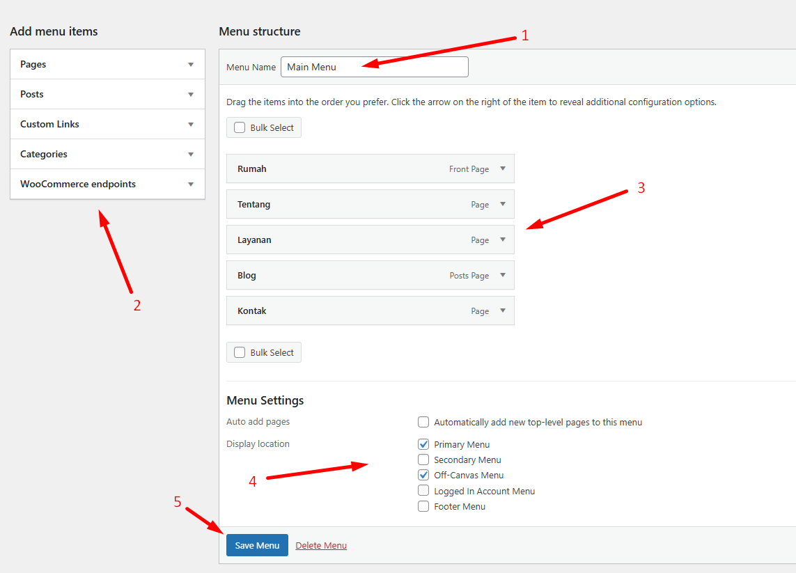This screenshot has height=573, width=796.
Task: Click the Save Menu button
Action: click(x=257, y=545)
